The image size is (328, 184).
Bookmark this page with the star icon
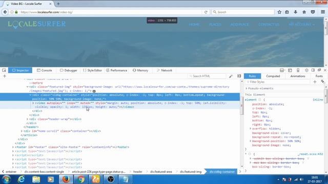coord(279,12)
